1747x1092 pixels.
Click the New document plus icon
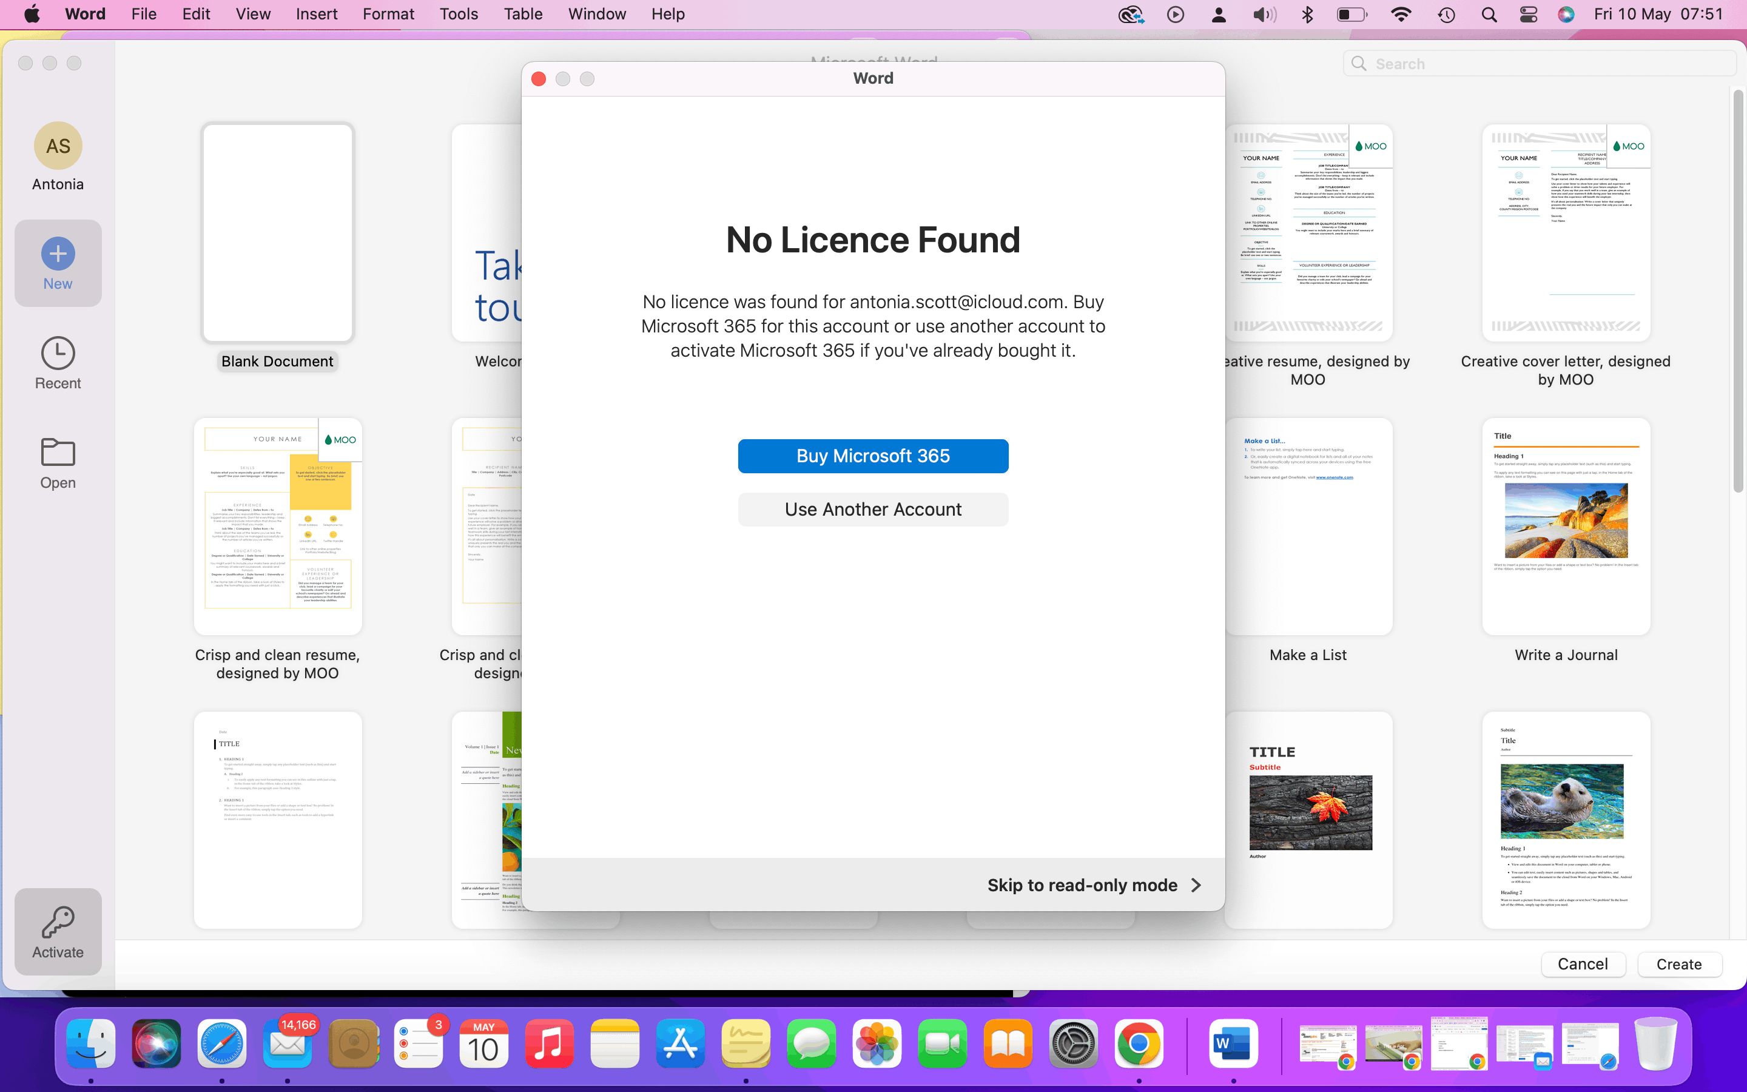[x=58, y=254]
